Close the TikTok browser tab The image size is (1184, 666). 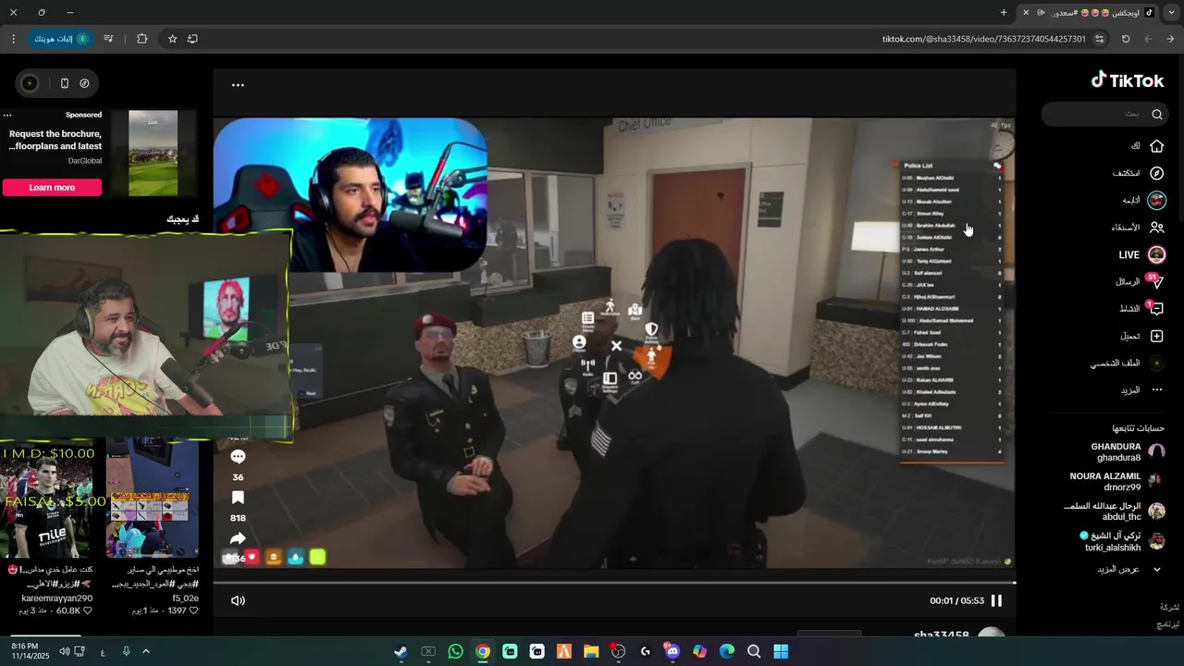[x=1025, y=13]
